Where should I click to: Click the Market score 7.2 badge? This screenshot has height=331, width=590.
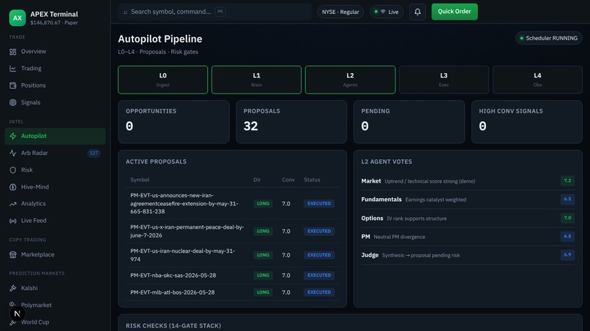click(x=567, y=180)
